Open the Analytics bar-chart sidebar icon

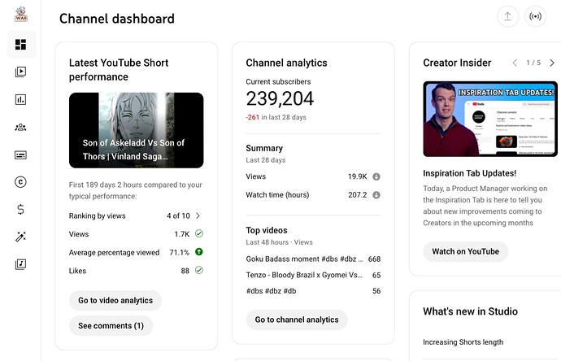pos(20,99)
